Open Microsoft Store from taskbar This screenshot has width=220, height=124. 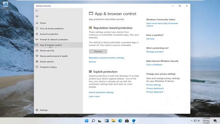[x=127, y=121]
